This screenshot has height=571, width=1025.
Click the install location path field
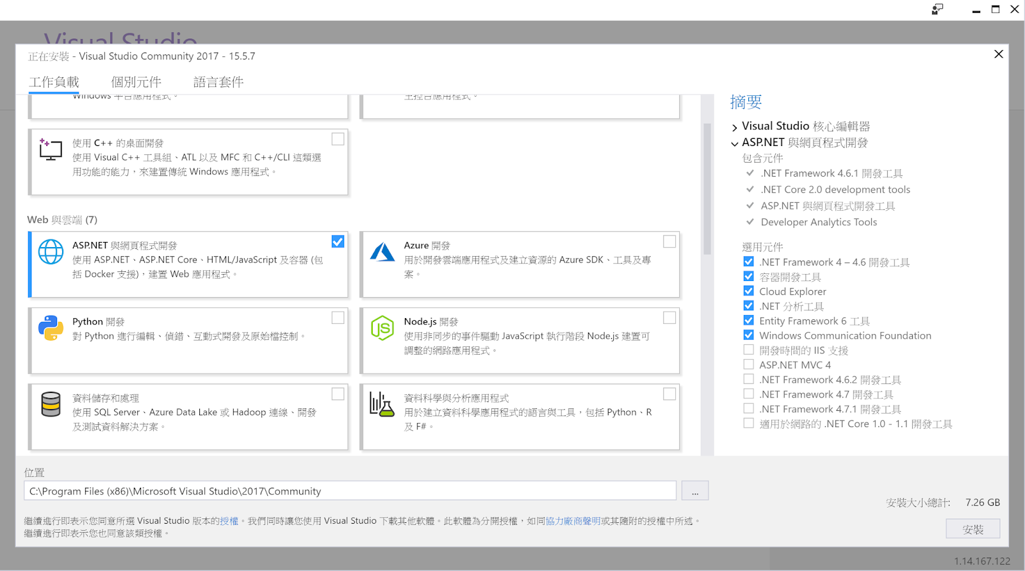tap(350, 491)
